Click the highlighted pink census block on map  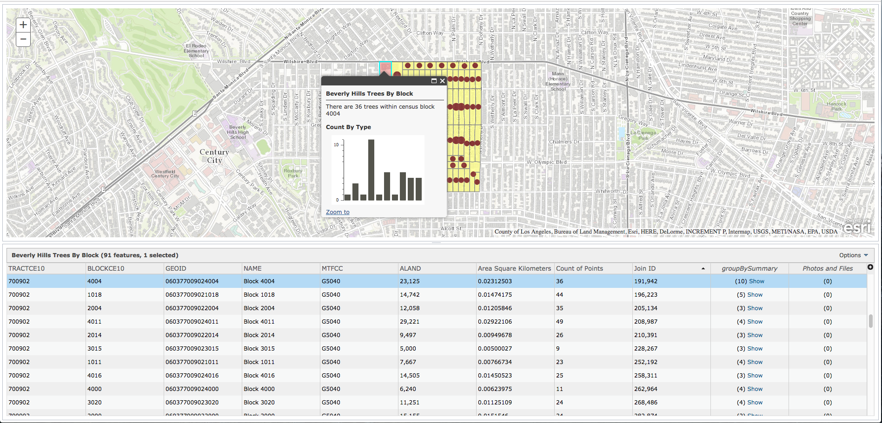click(385, 67)
